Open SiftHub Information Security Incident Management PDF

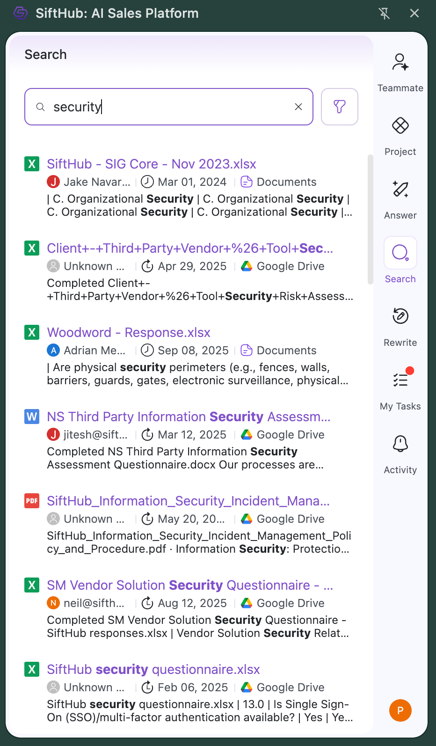(x=188, y=501)
